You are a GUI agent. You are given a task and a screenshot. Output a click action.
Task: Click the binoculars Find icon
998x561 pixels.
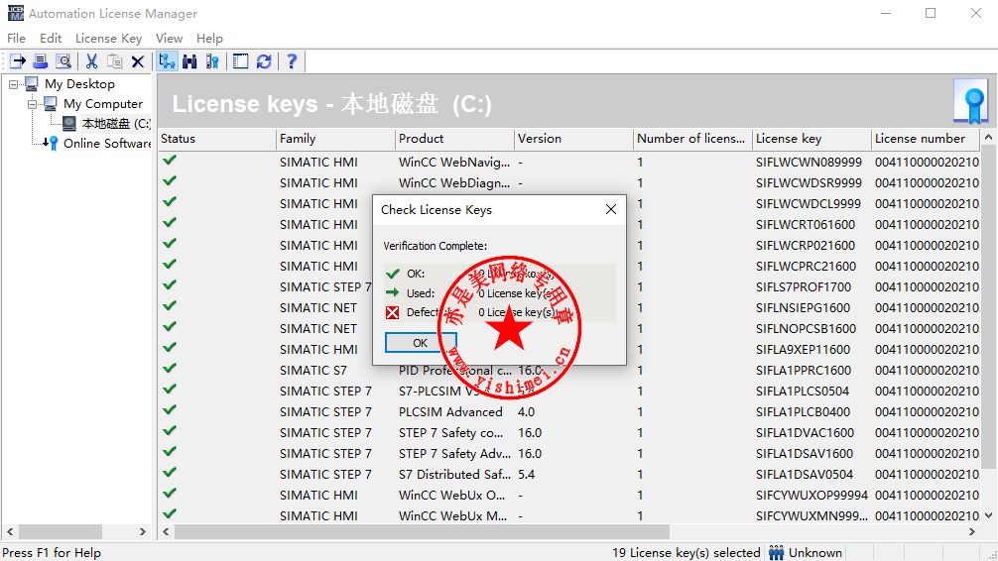coord(189,61)
